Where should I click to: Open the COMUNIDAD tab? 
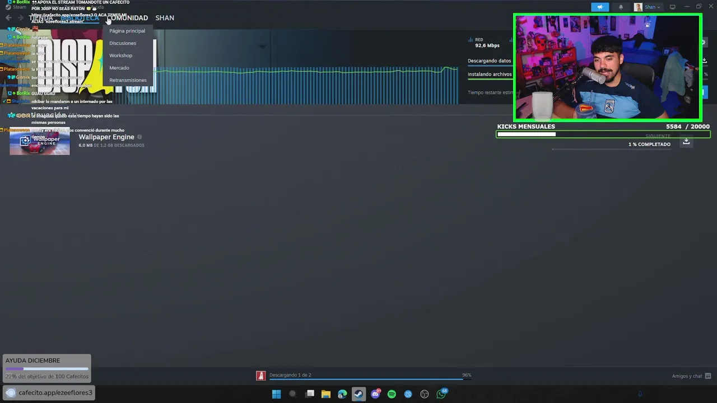tap(127, 18)
